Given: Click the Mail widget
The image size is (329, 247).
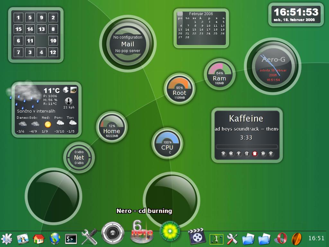Looking at the screenshot, I should pyautogui.click(x=128, y=44).
